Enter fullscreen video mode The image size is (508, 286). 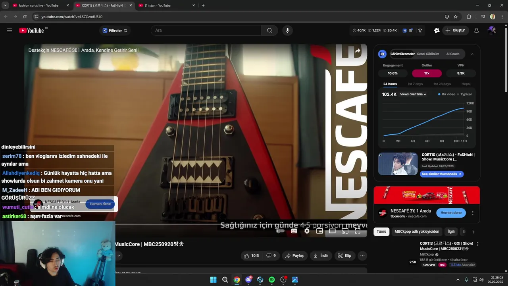[358, 231]
